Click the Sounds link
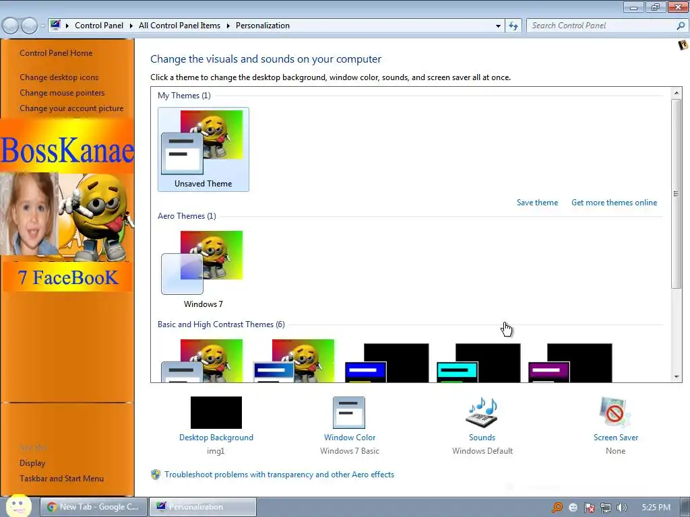This screenshot has height=517, width=690. pyautogui.click(x=482, y=438)
